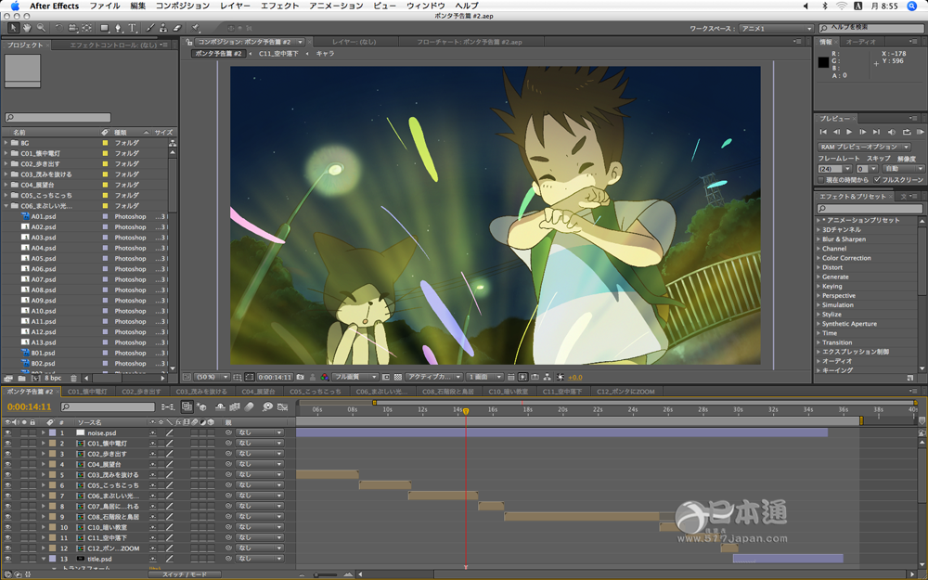
Task: Check the 現在の時間から checkbox
Action: point(821,180)
